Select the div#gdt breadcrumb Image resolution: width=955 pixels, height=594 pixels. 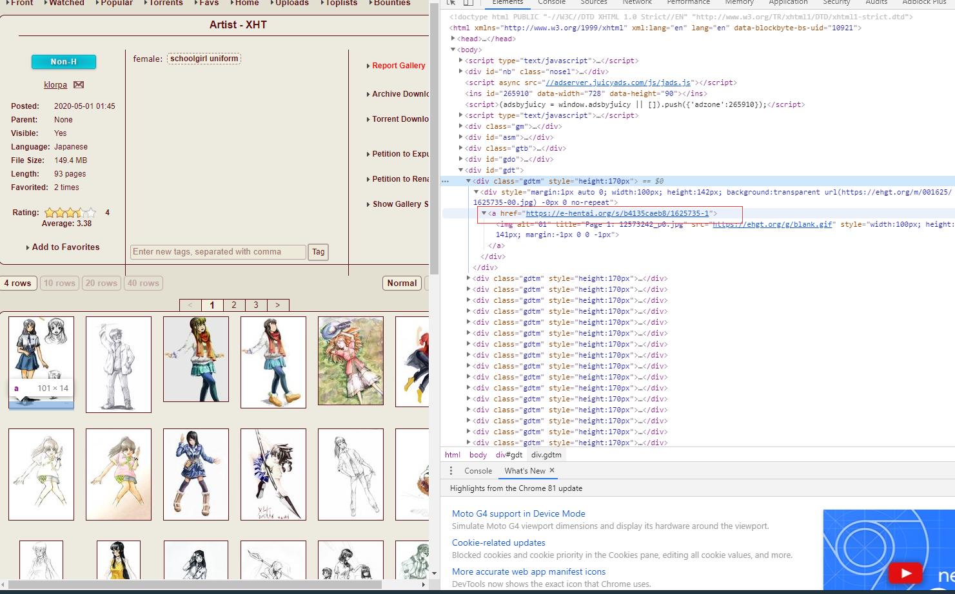509,455
